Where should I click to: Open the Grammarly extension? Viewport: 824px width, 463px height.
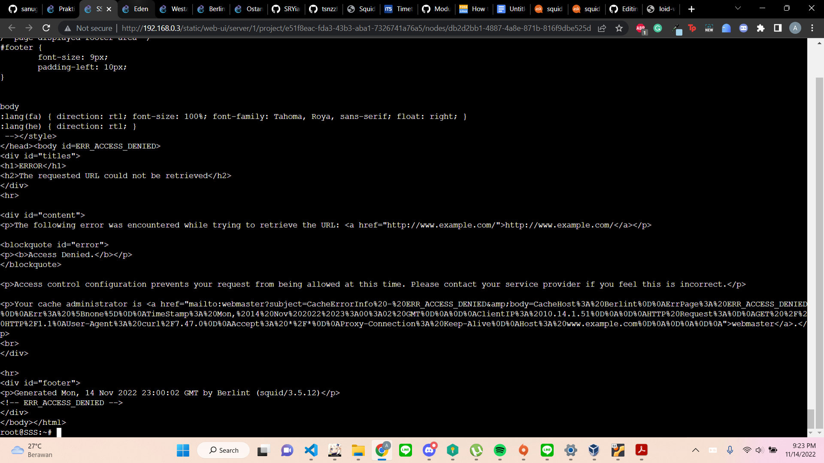[x=658, y=28]
